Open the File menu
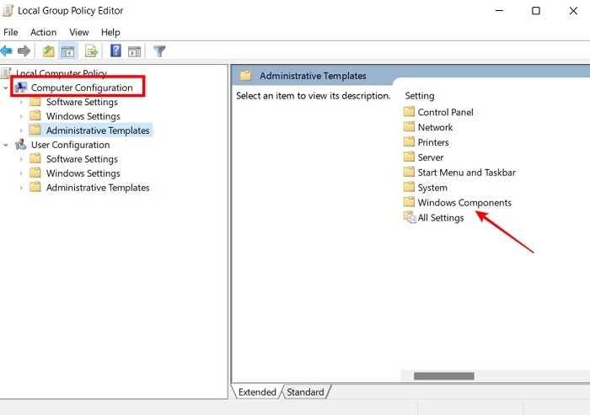This screenshot has height=415, width=590. coord(10,32)
